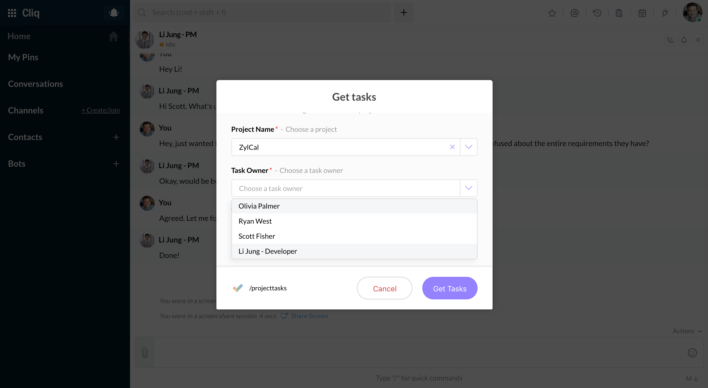708x388 pixels.
Task: Click the Cancel button
Action: coord(384,288)
